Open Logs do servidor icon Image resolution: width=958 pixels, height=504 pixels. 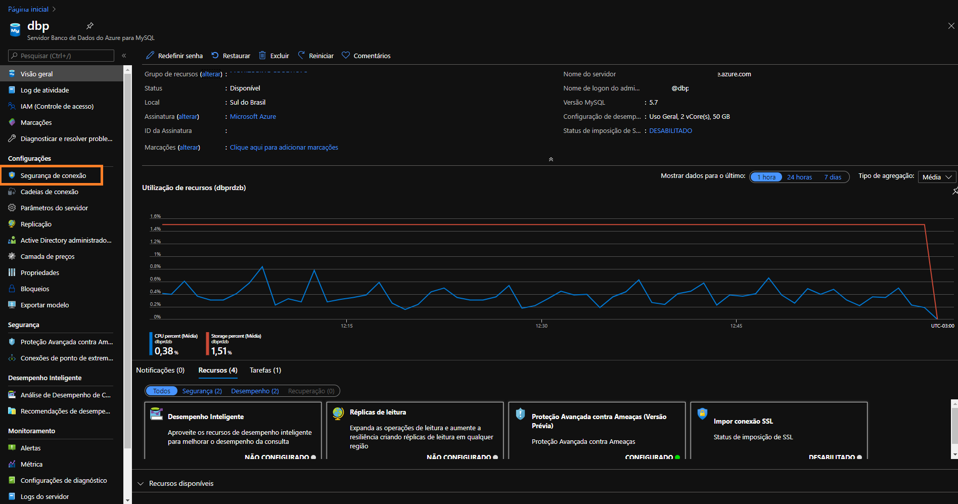click(x=12, y=496)
